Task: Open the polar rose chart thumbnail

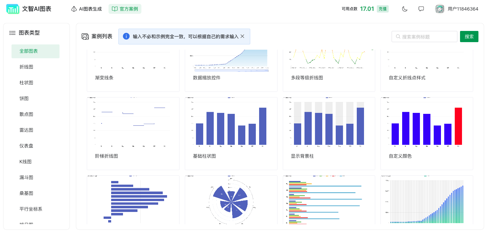Action: click(x=231, y=200)
